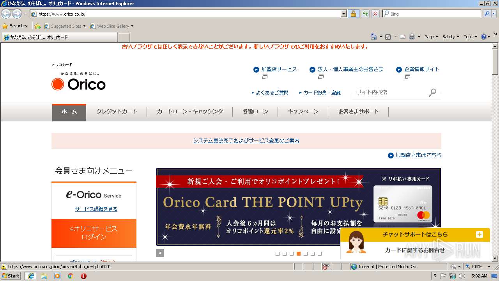Image resolution: width=499 pixels, height=281 pixels.
Task: Open Favorites star button
Action: [15, 26]
